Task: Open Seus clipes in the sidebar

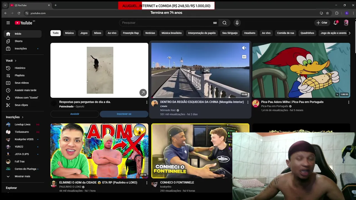Action: (23, 105)
